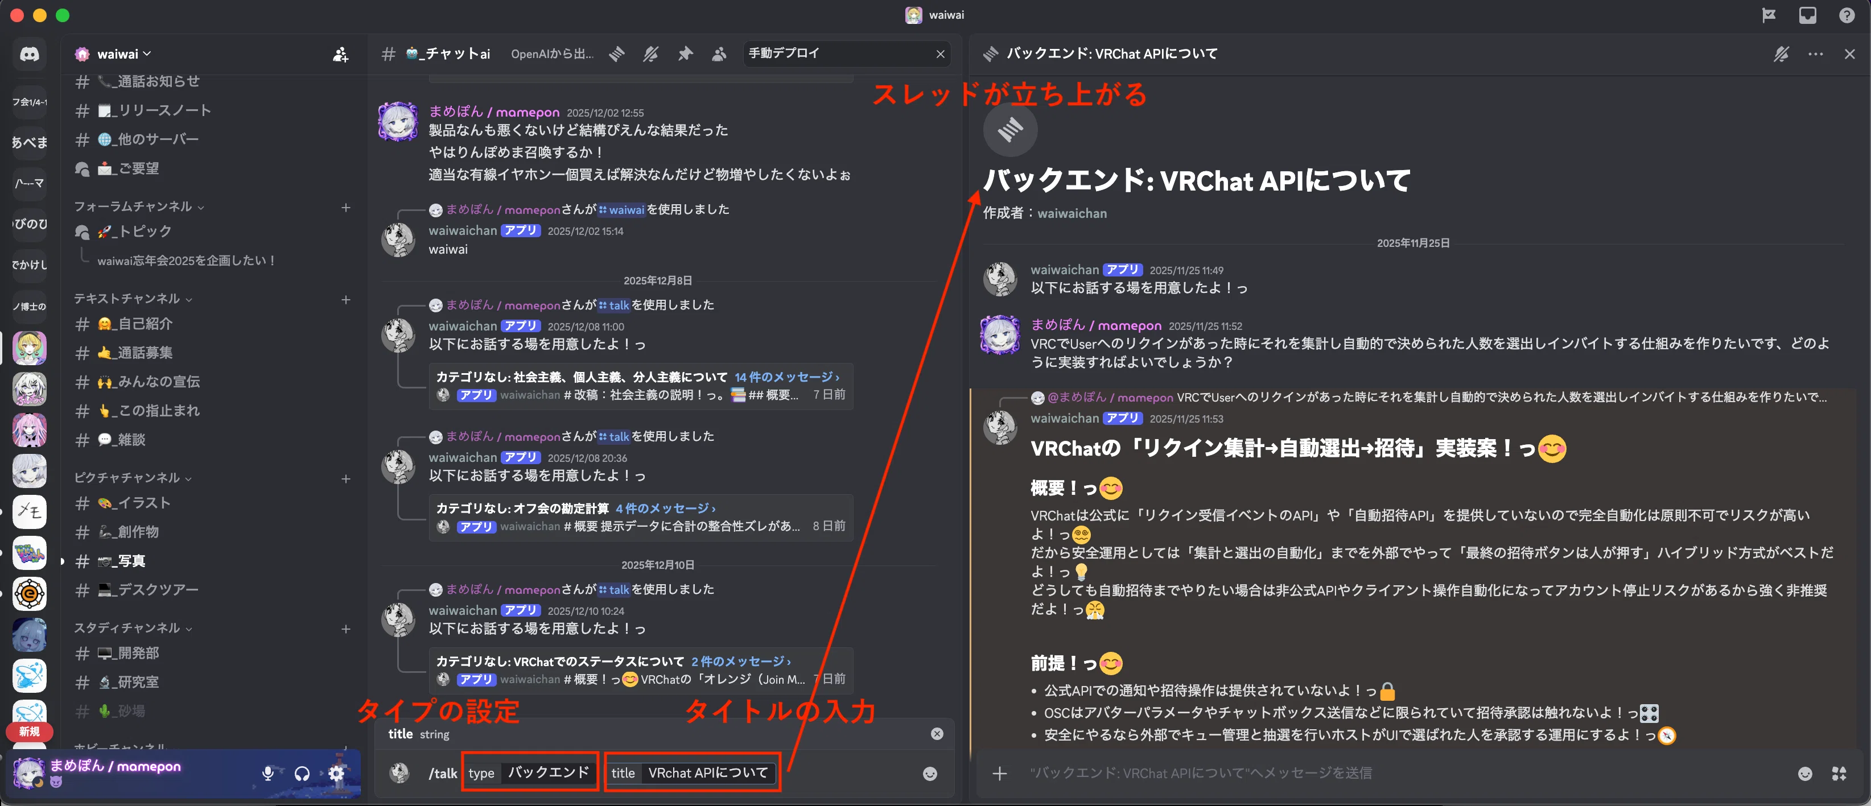Collapse the テキストチャンネル category
The height and width of the screenshot is (806, 1871).
[x=134, y=299]
